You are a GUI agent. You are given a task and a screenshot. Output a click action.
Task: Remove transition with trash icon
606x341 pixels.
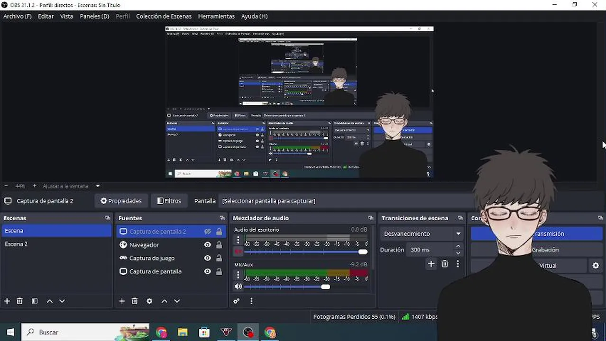click(445, 264)
